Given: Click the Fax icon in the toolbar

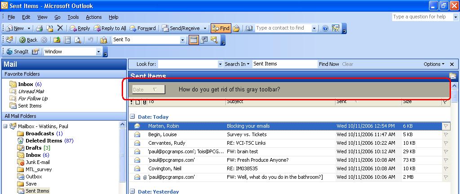Looking at the screenshot, I should 336,28.
